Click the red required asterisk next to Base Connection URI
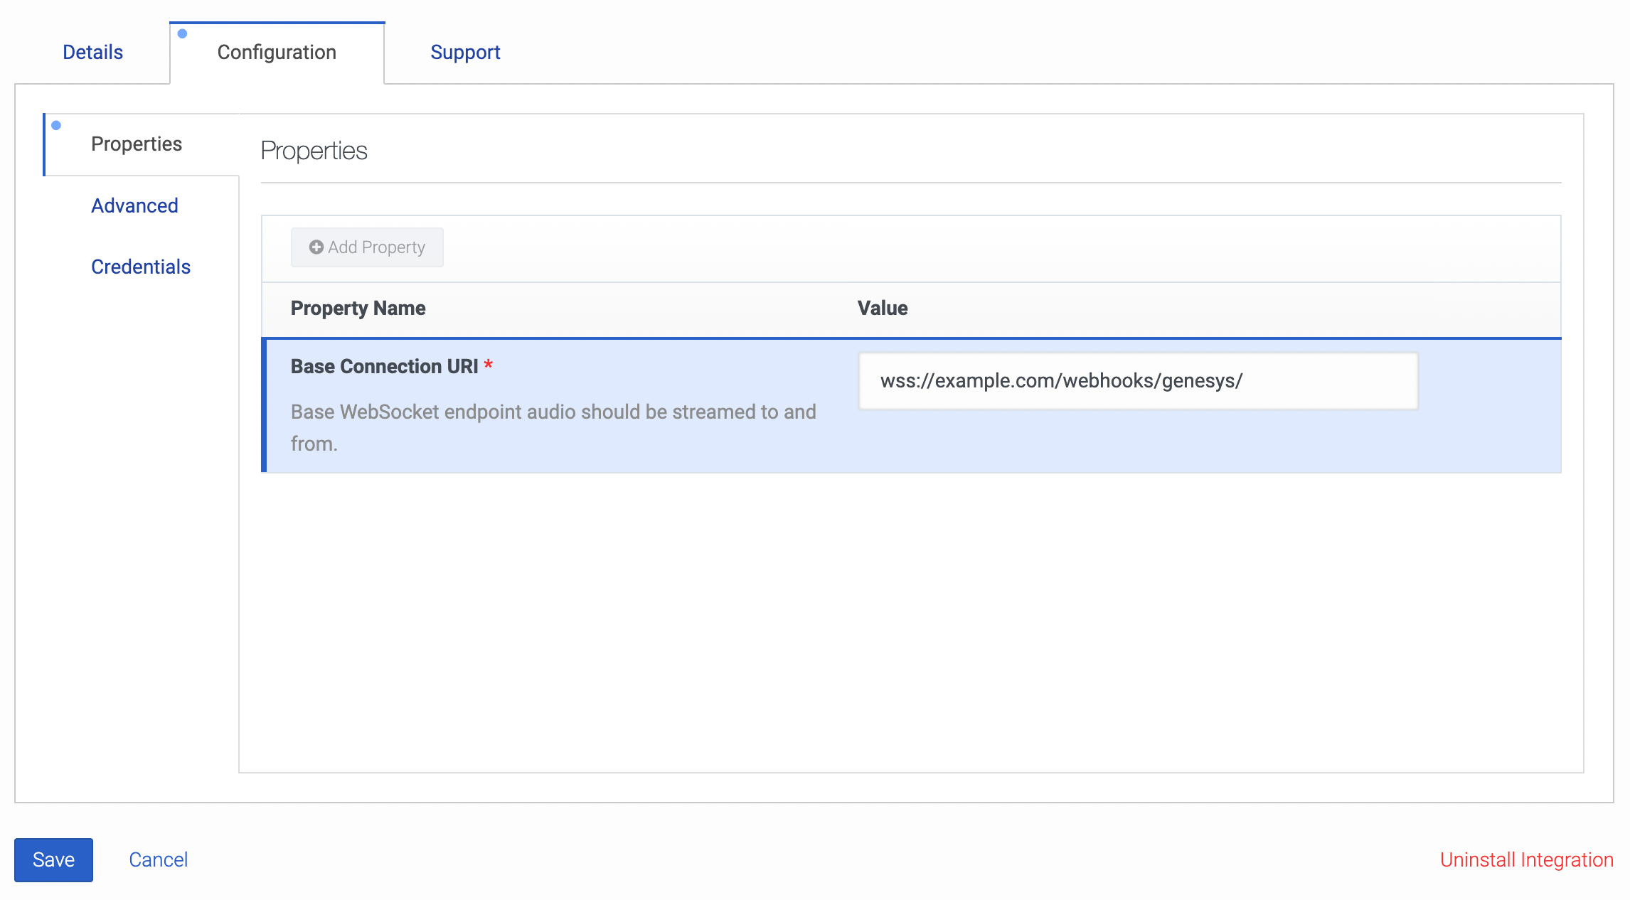 [x=489, y=365]
